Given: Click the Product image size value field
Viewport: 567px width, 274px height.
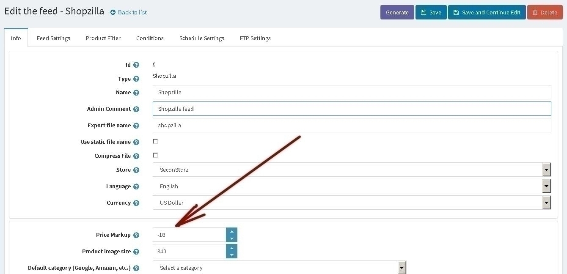Looking at the screenshot, I should click(x=189, y=251).
